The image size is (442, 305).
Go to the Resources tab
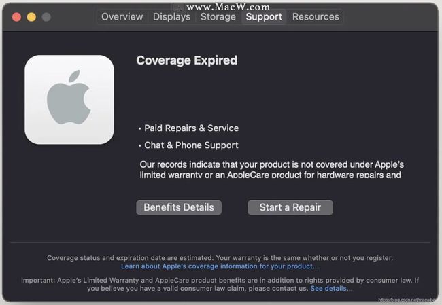[316, 17]
